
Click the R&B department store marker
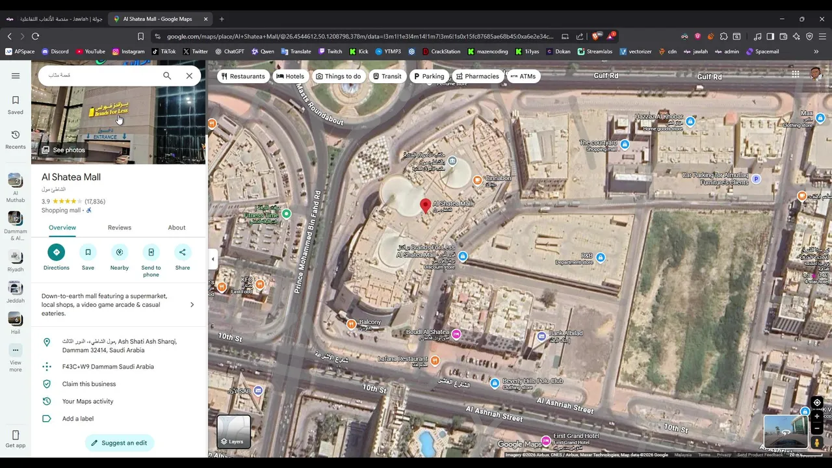(x=601, y=257)
